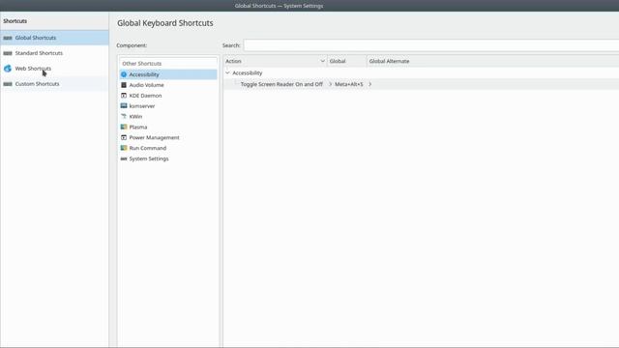The image size is (619, 348).
Task: Open the Standard Shortcuts section
Action: coord(54,53)
